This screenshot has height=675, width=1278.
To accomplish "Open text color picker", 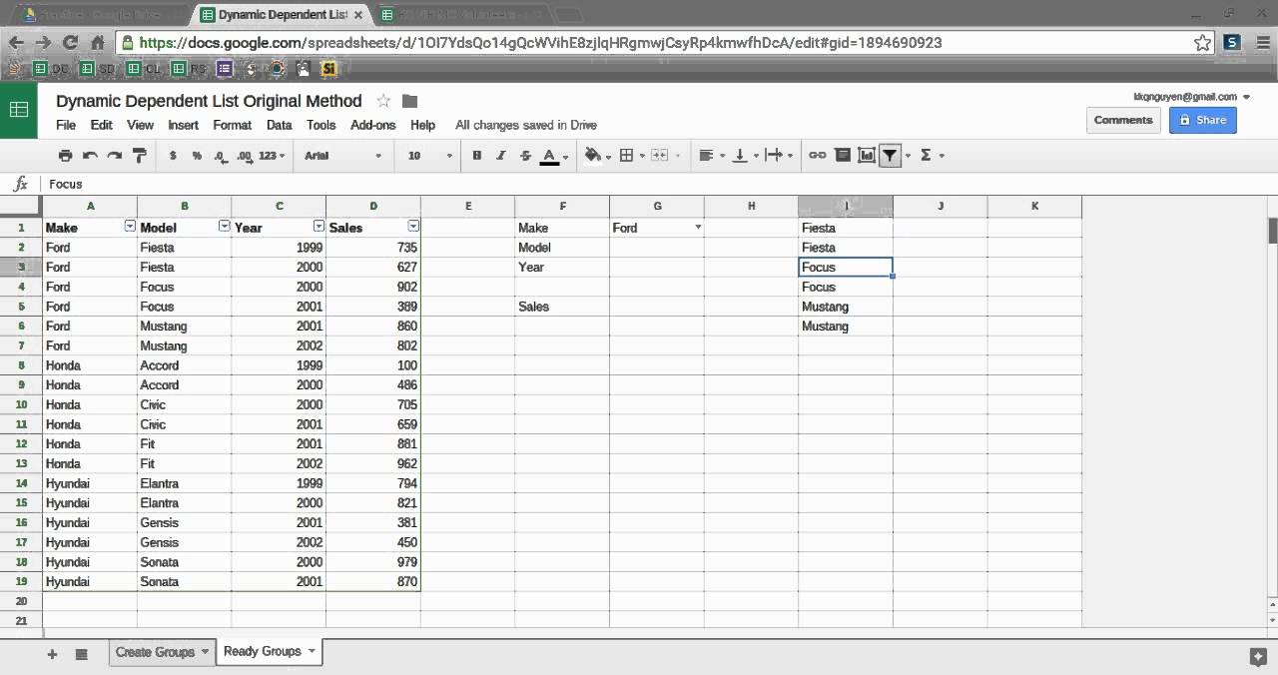I will [553, 155].
